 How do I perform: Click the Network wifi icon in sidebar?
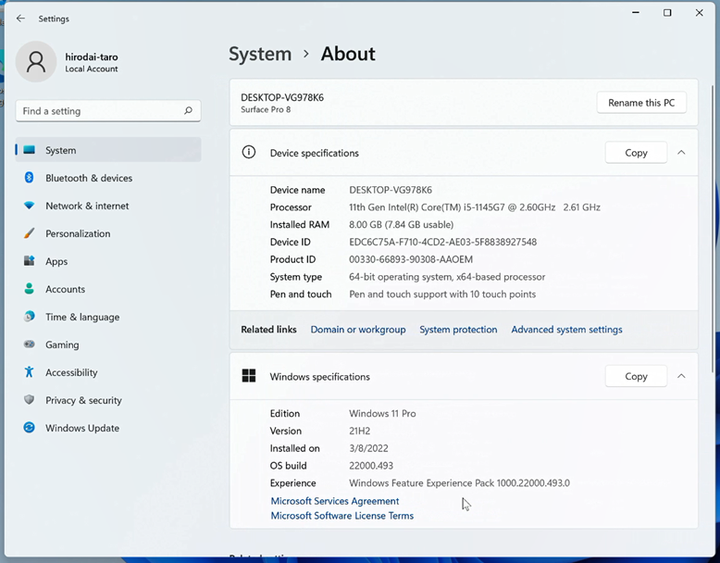29,206
